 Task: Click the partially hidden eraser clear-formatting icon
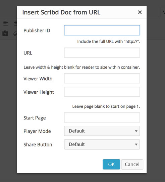tap(15, 33)
